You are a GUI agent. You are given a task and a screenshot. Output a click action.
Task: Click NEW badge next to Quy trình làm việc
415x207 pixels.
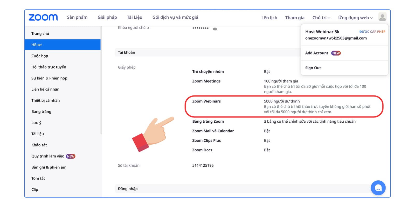[x=71, y=156]
